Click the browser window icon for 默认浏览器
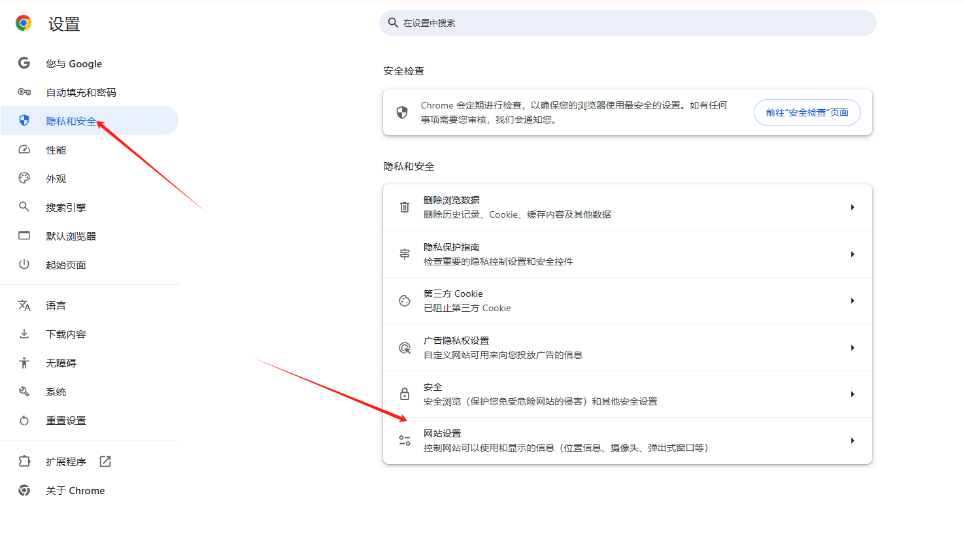Screen dimensions: 963x536 24,235
